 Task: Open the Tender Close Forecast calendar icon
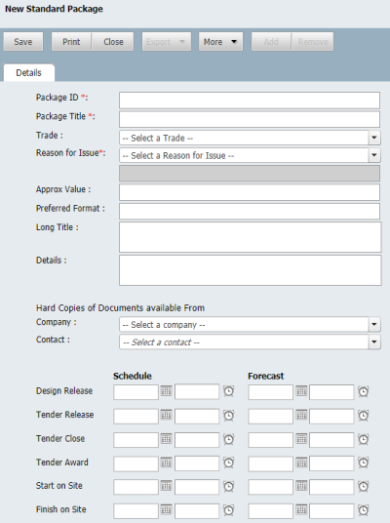coord(301,439)
